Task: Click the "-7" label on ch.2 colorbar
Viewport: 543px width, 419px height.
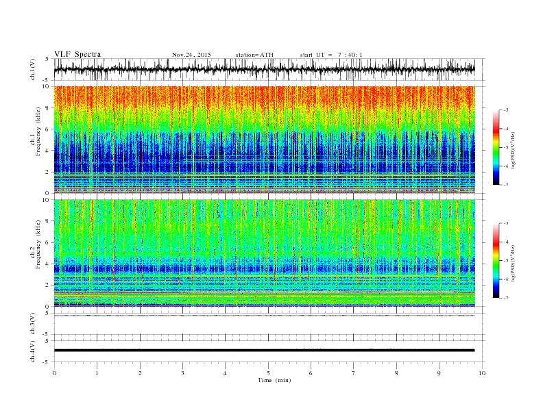Action: 506,298
